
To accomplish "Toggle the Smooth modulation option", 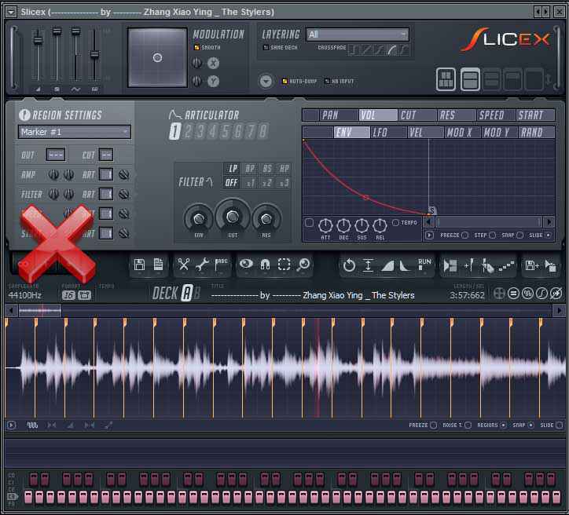I will tap(197, 48).
